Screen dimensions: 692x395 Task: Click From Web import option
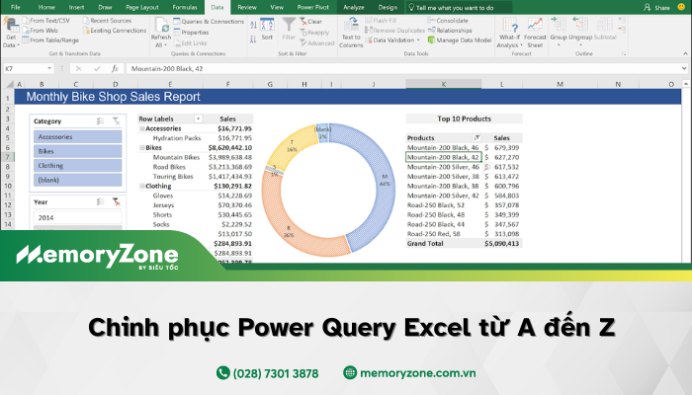coord(40,30)
